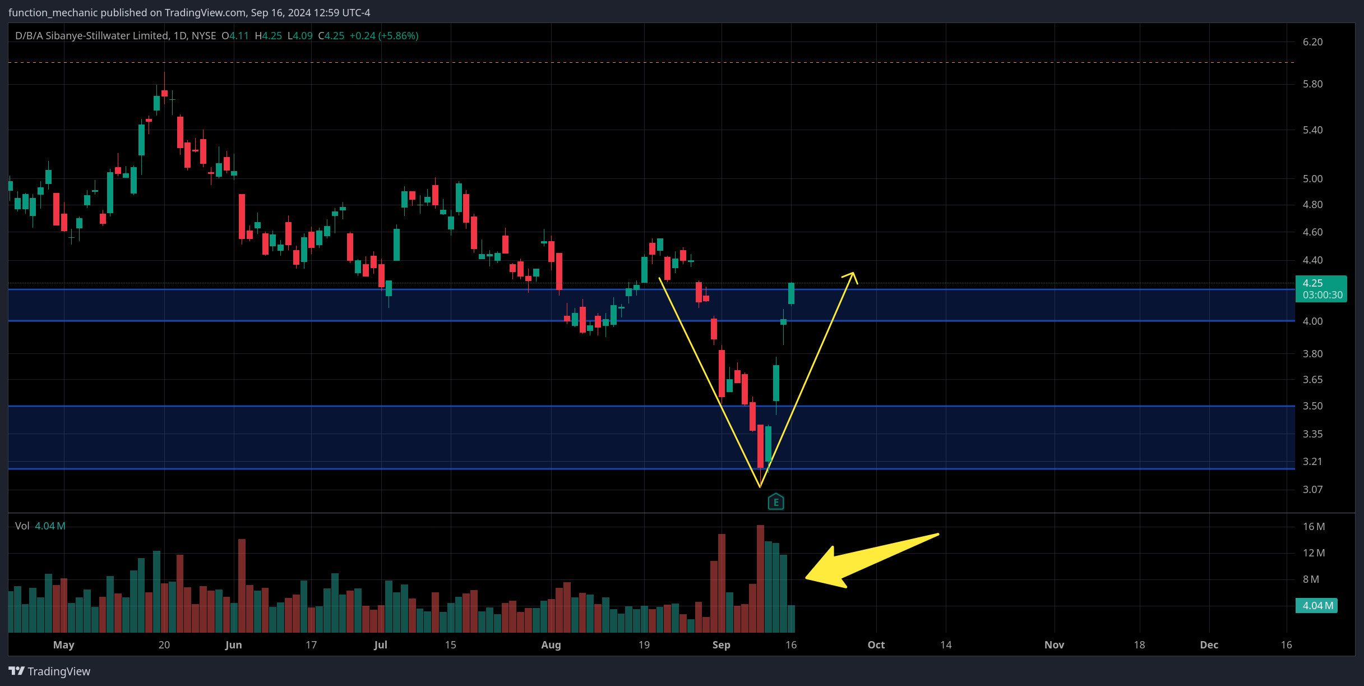The height and width of the screenshot is (686, 1364).
Task: Click the price axis value 3.21
Action: click(1312, 462)
